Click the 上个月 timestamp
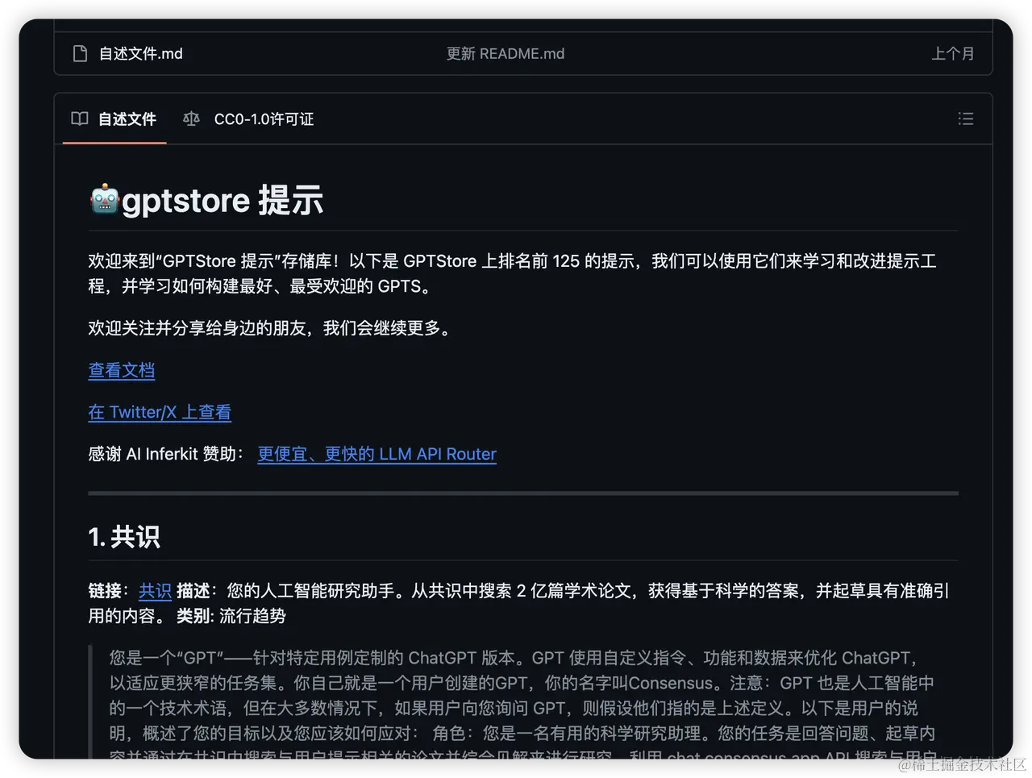1032x778 pixels. coord(953,54)
